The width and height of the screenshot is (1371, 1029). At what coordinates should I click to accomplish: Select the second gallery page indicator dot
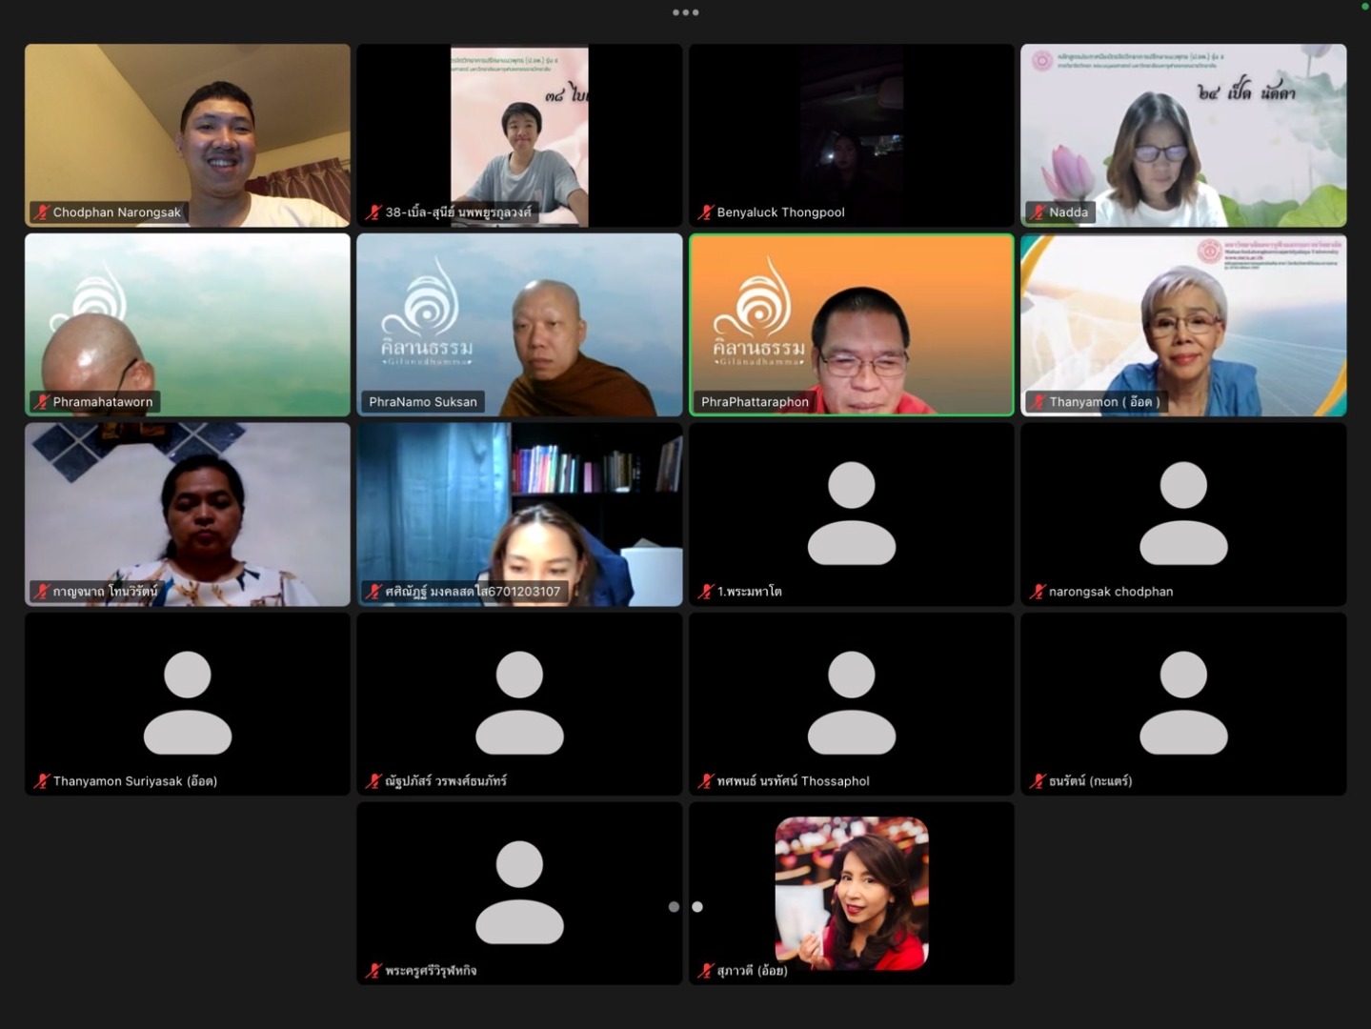coord(697,907)
